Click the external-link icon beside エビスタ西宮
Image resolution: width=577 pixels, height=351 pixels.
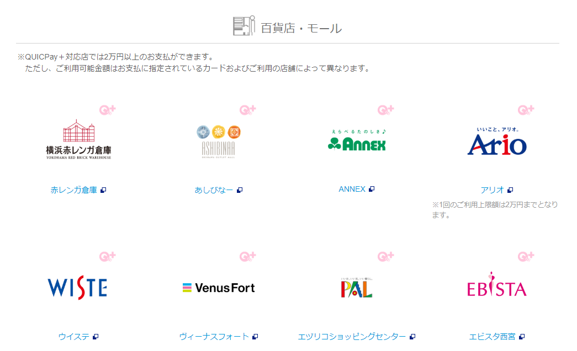pos(522,337)
